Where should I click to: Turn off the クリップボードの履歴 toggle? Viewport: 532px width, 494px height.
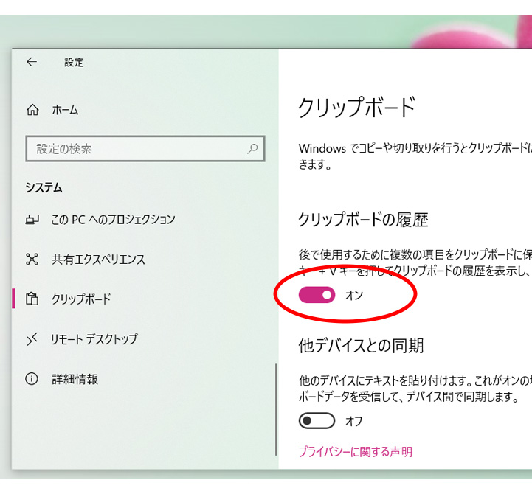(317, 296)
